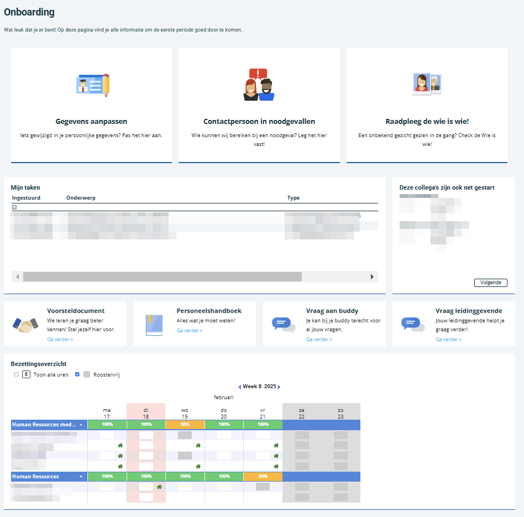
Task: Go to next week with right arrow
Action: [x=279, y=387]
